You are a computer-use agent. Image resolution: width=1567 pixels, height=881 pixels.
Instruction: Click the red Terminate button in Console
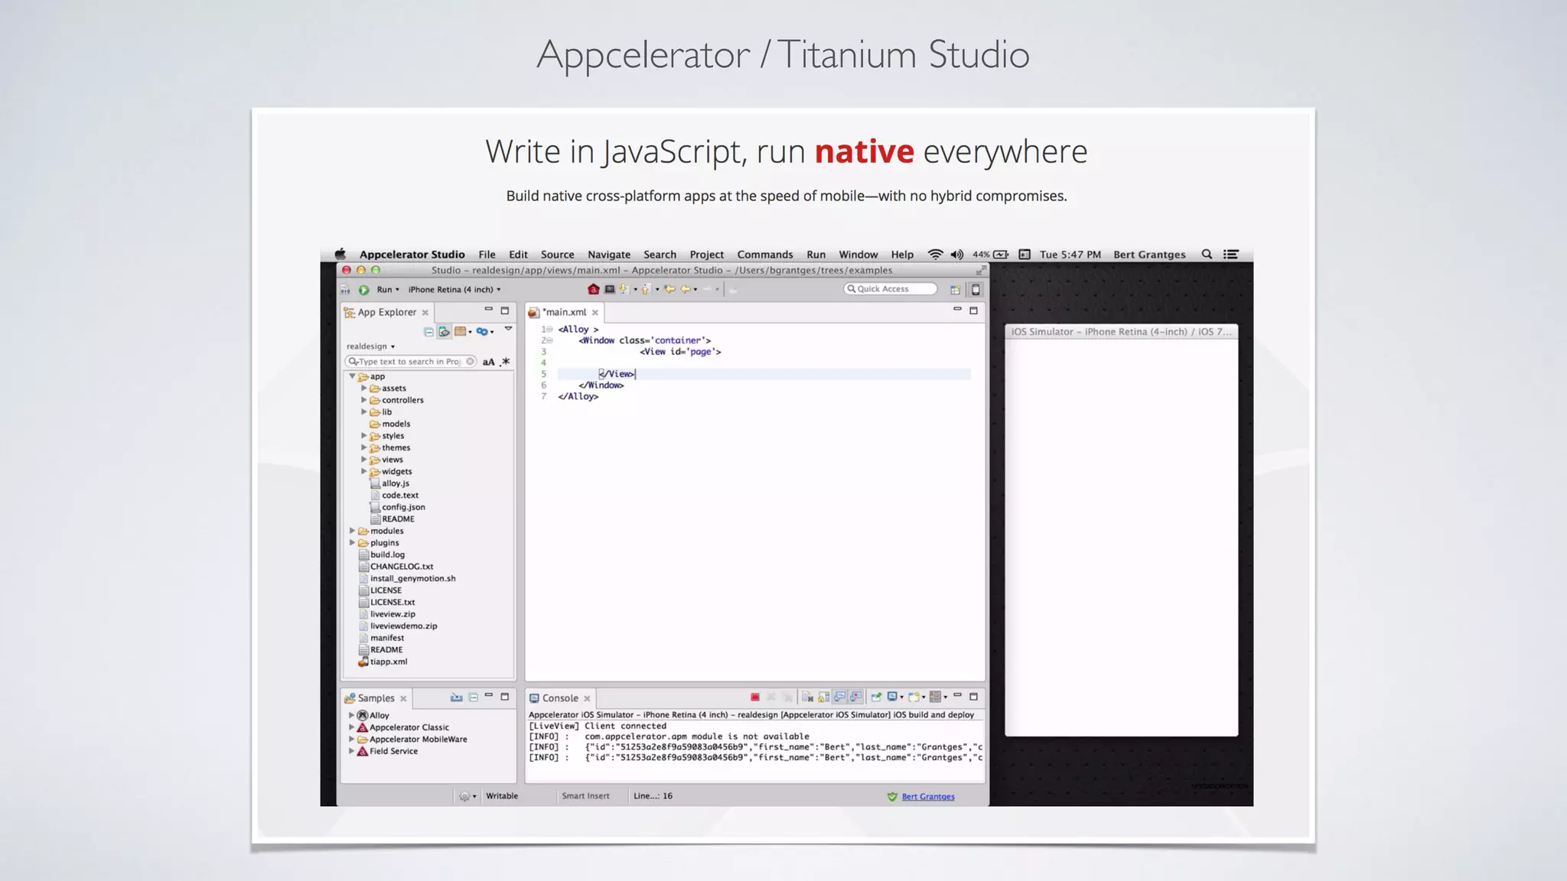coord(755,697)
